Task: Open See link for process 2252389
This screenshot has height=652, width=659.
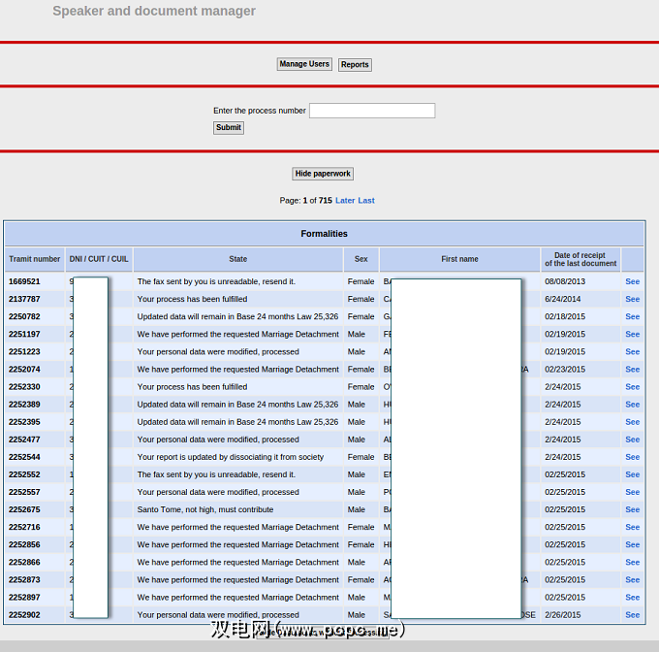Action: [632, 405]
